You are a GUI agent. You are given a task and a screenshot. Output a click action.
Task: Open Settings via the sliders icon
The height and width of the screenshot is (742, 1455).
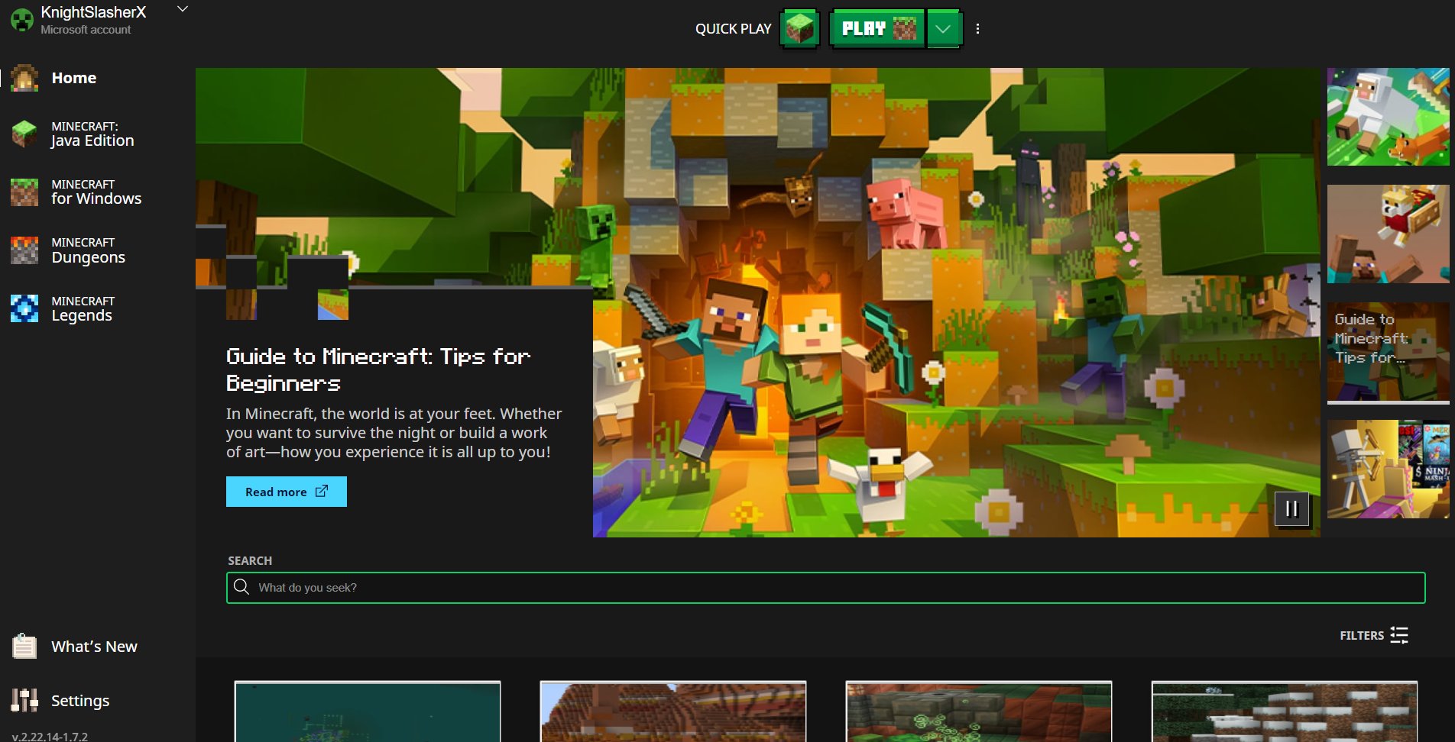[x=25, y=700]
